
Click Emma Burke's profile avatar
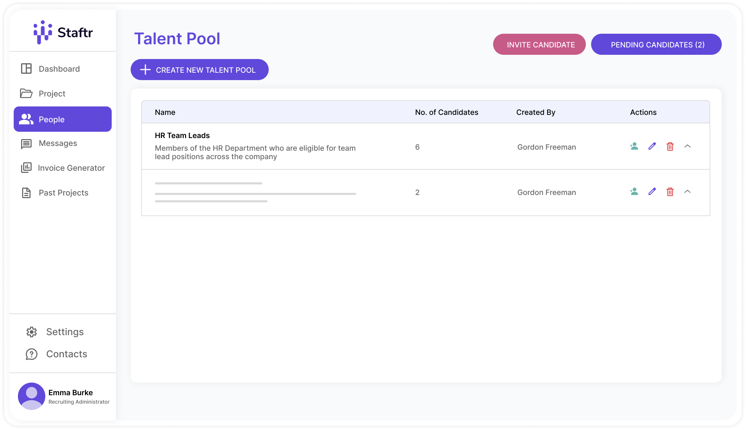coord(32,396)
